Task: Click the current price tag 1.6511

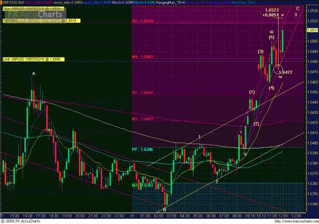Action: (x=312, y=30)
